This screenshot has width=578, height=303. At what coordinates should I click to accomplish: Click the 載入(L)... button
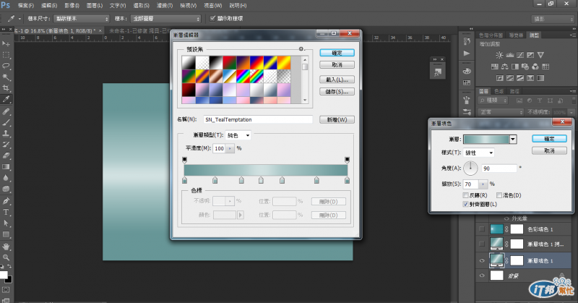pos(337,80)
